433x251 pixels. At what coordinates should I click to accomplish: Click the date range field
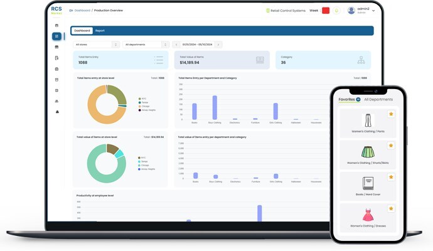(x=197, y=45)
